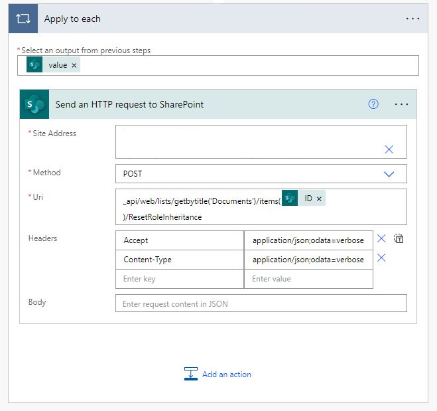Image resolution: width=437 pixels, height=411 pixels.
Task: Click the SharePoint icon on the value token
Action: (34, 64)
